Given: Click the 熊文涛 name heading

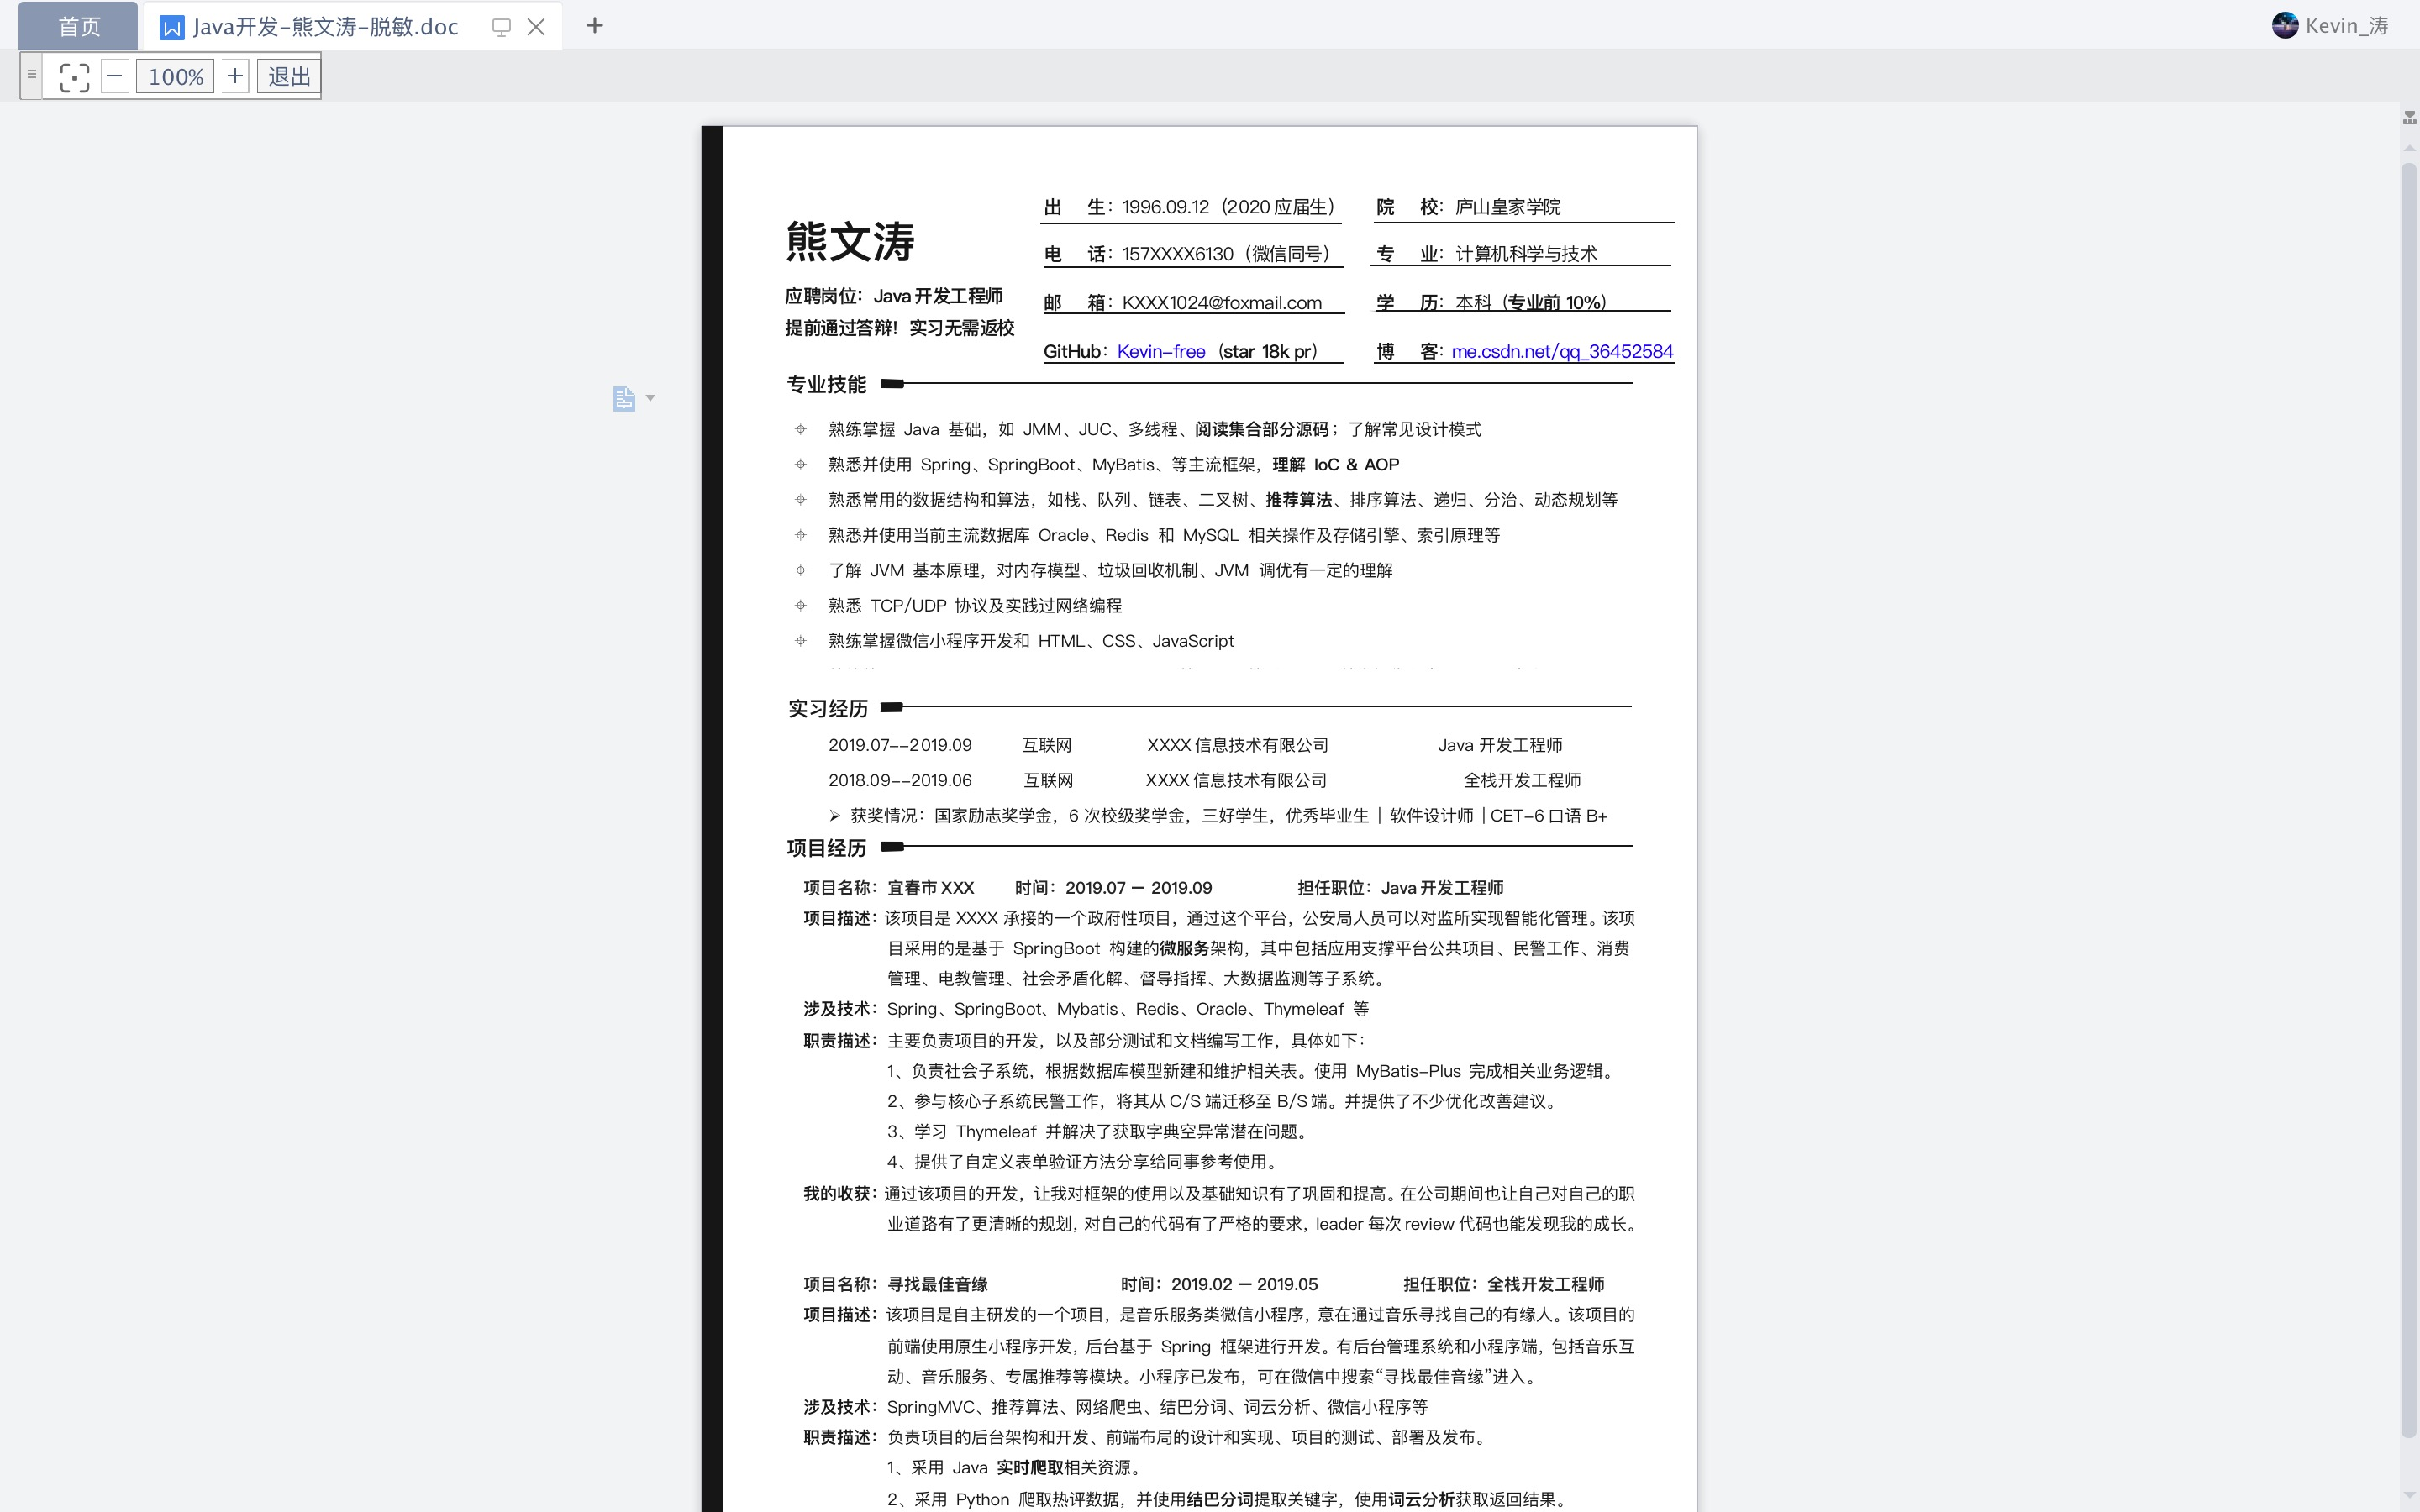Looking at the screenshot, I should tap(850, 241).
